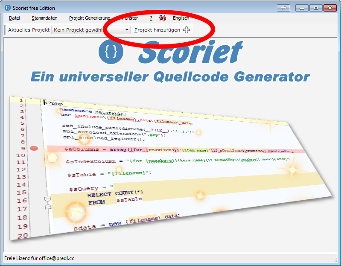Image resolution: width=341 pixels, height=266 pixels.
Task: Click the resize grip in status bar corner
Action: coord(335,260)
